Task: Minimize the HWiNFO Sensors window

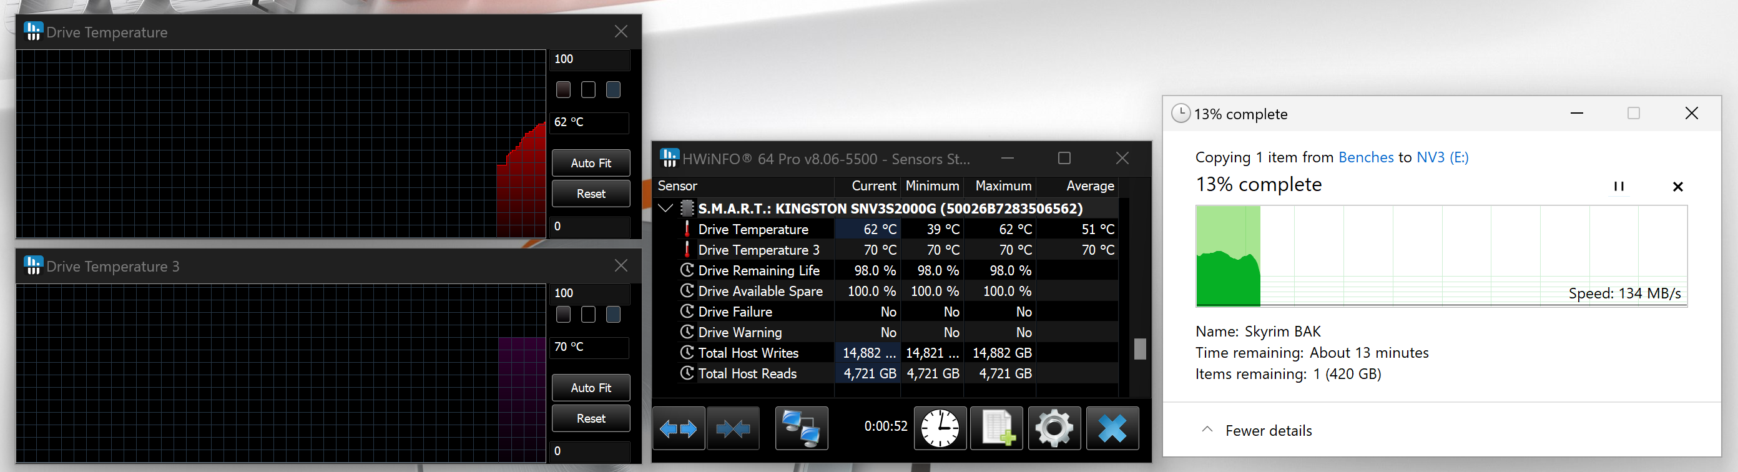Action: [x=1008, y=158]
